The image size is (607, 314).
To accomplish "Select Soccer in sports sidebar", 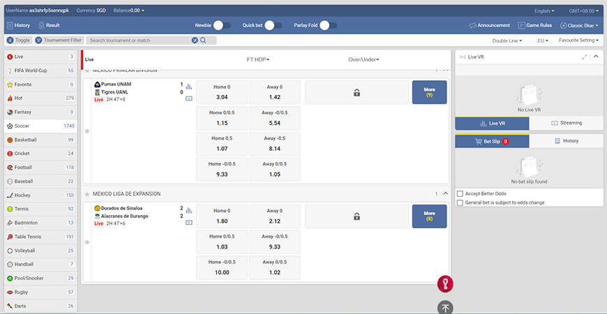I will (x=40, y=126).
